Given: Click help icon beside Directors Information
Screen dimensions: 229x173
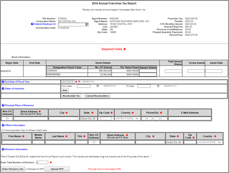Looking at the screenshot, I should click(x=2, y=149).
